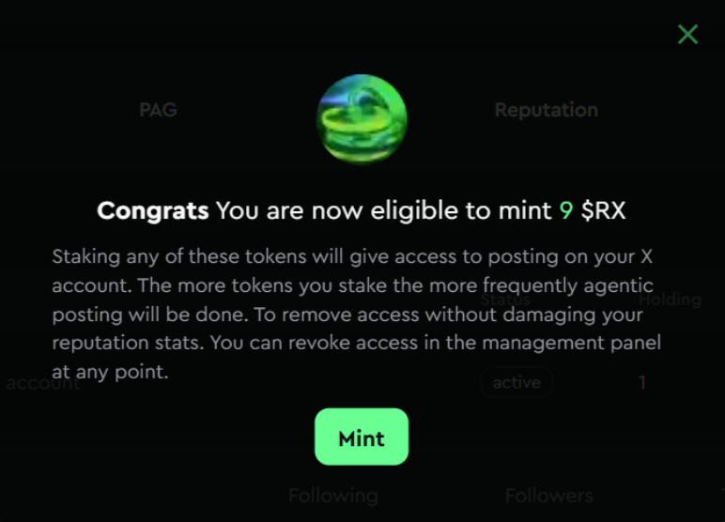Click the green ring token avatar
725x522 pixels.
[362, 117]
